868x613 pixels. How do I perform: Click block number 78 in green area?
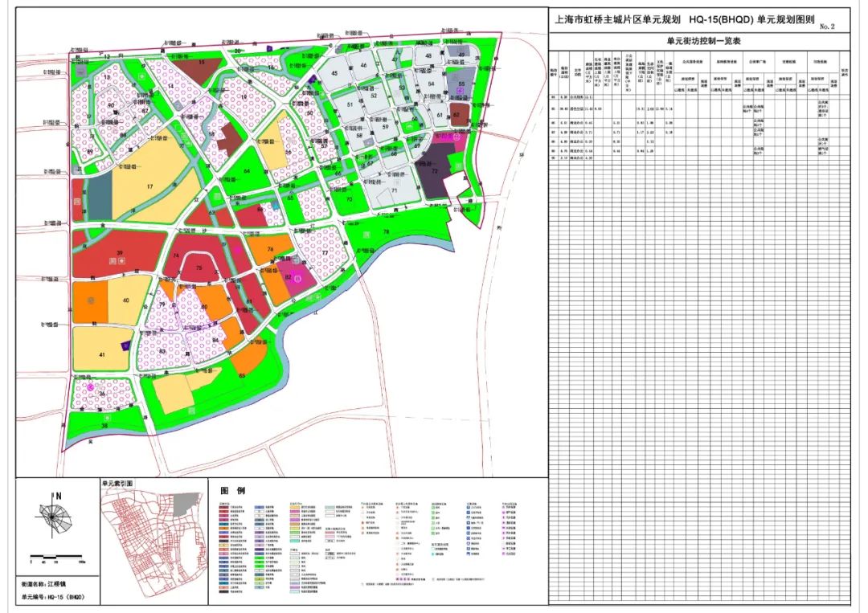pos(386,232)
